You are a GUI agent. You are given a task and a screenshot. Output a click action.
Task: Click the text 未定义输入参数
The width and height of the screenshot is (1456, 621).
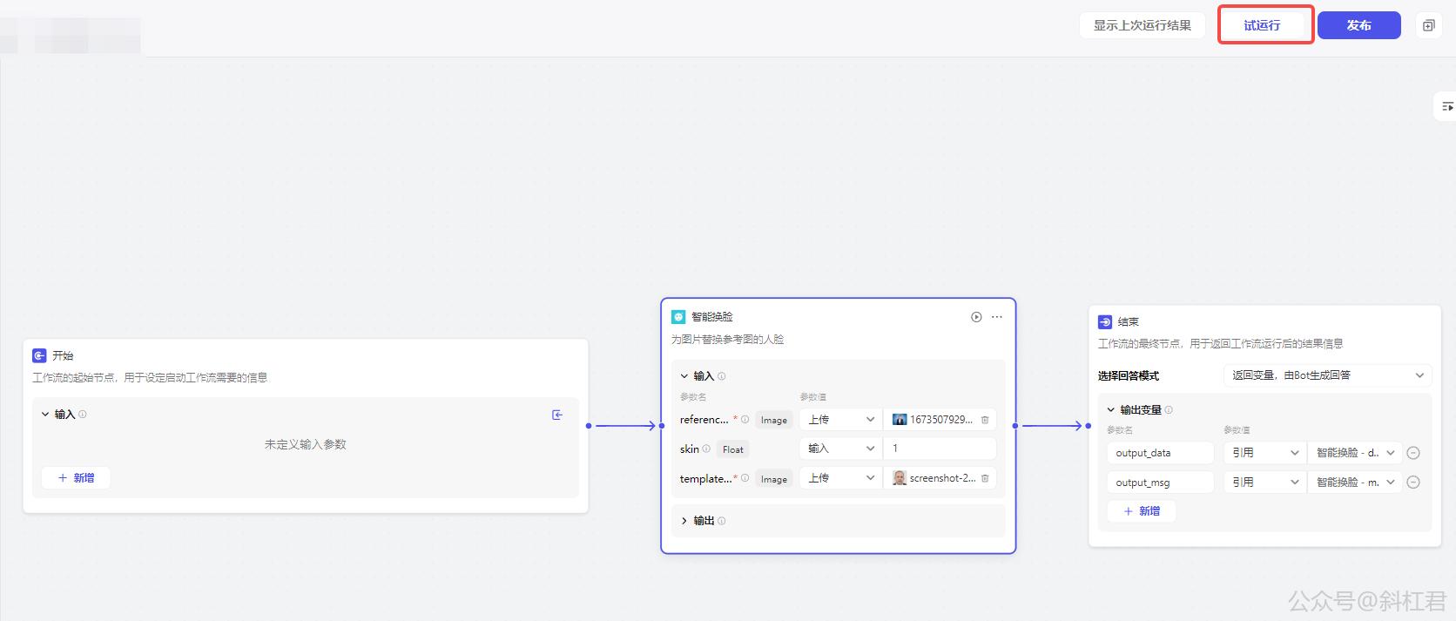pyautogui.click(x=306, y=444)
